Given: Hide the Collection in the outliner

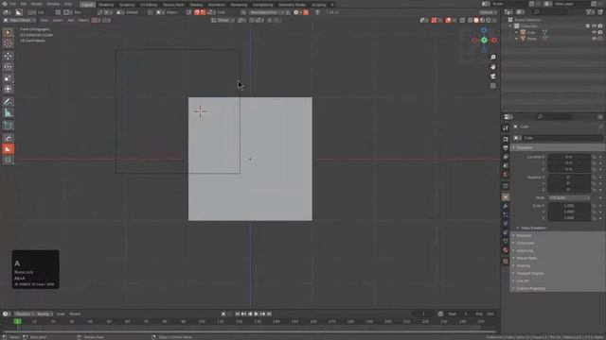Looking at the screenshot, I should tap(594, 25).
